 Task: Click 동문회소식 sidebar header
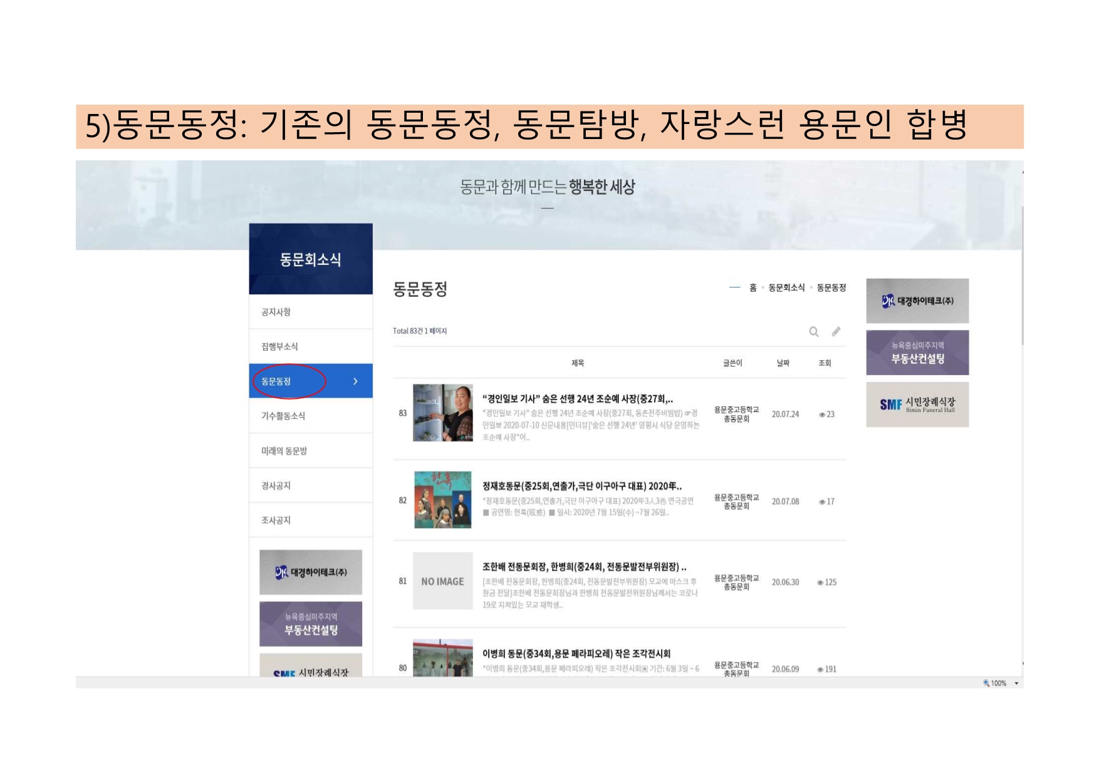(x=311, y=259)
